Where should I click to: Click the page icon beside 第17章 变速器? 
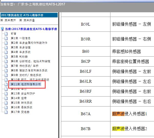click(x=6, y=112)
